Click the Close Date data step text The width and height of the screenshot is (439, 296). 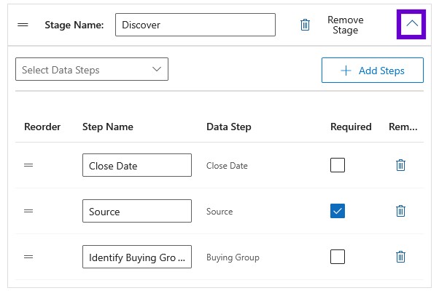(x=227, y=166)
